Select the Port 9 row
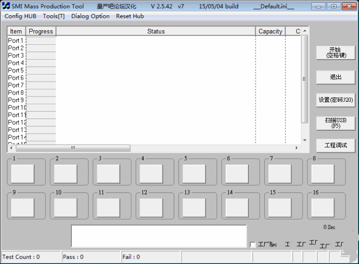 tap(154, 100)
